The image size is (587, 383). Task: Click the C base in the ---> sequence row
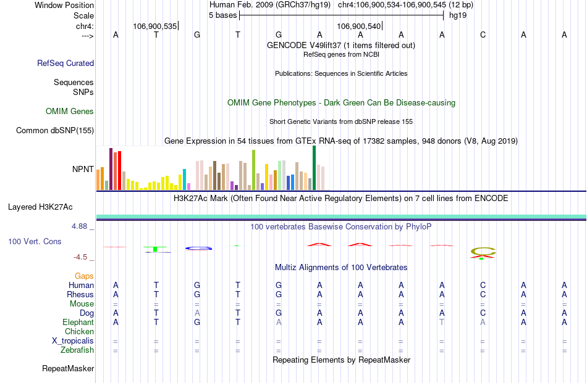[483, 35]
